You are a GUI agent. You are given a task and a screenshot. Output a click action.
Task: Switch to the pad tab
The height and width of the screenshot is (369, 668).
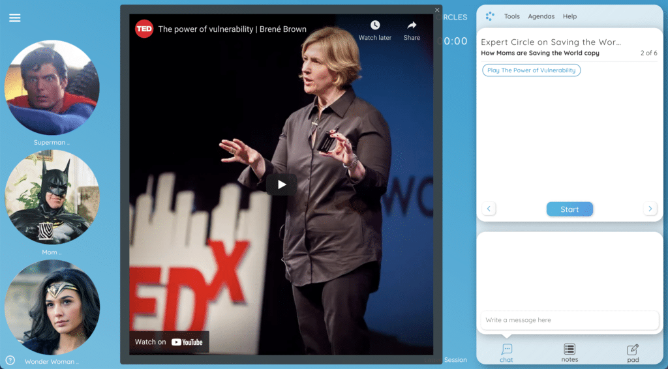(633, 353)
